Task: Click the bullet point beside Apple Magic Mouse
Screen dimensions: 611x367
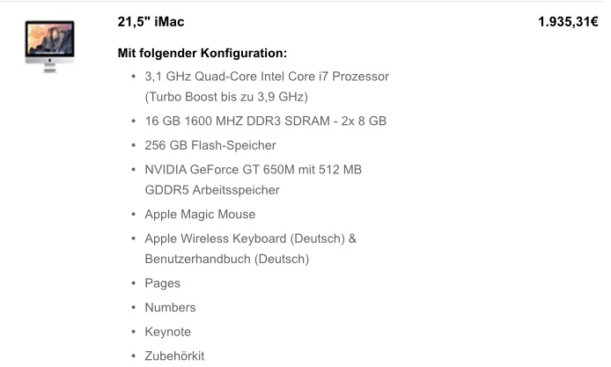Action: [x=132, y=214]
